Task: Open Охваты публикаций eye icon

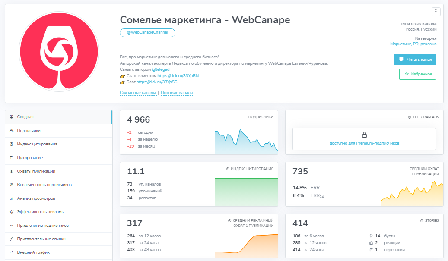Action: coord(11,171)
